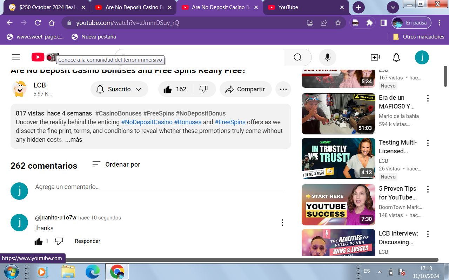Open options for Testing Multi-Licensed video
Screen dimensions: 449x280
click(428, 143)
